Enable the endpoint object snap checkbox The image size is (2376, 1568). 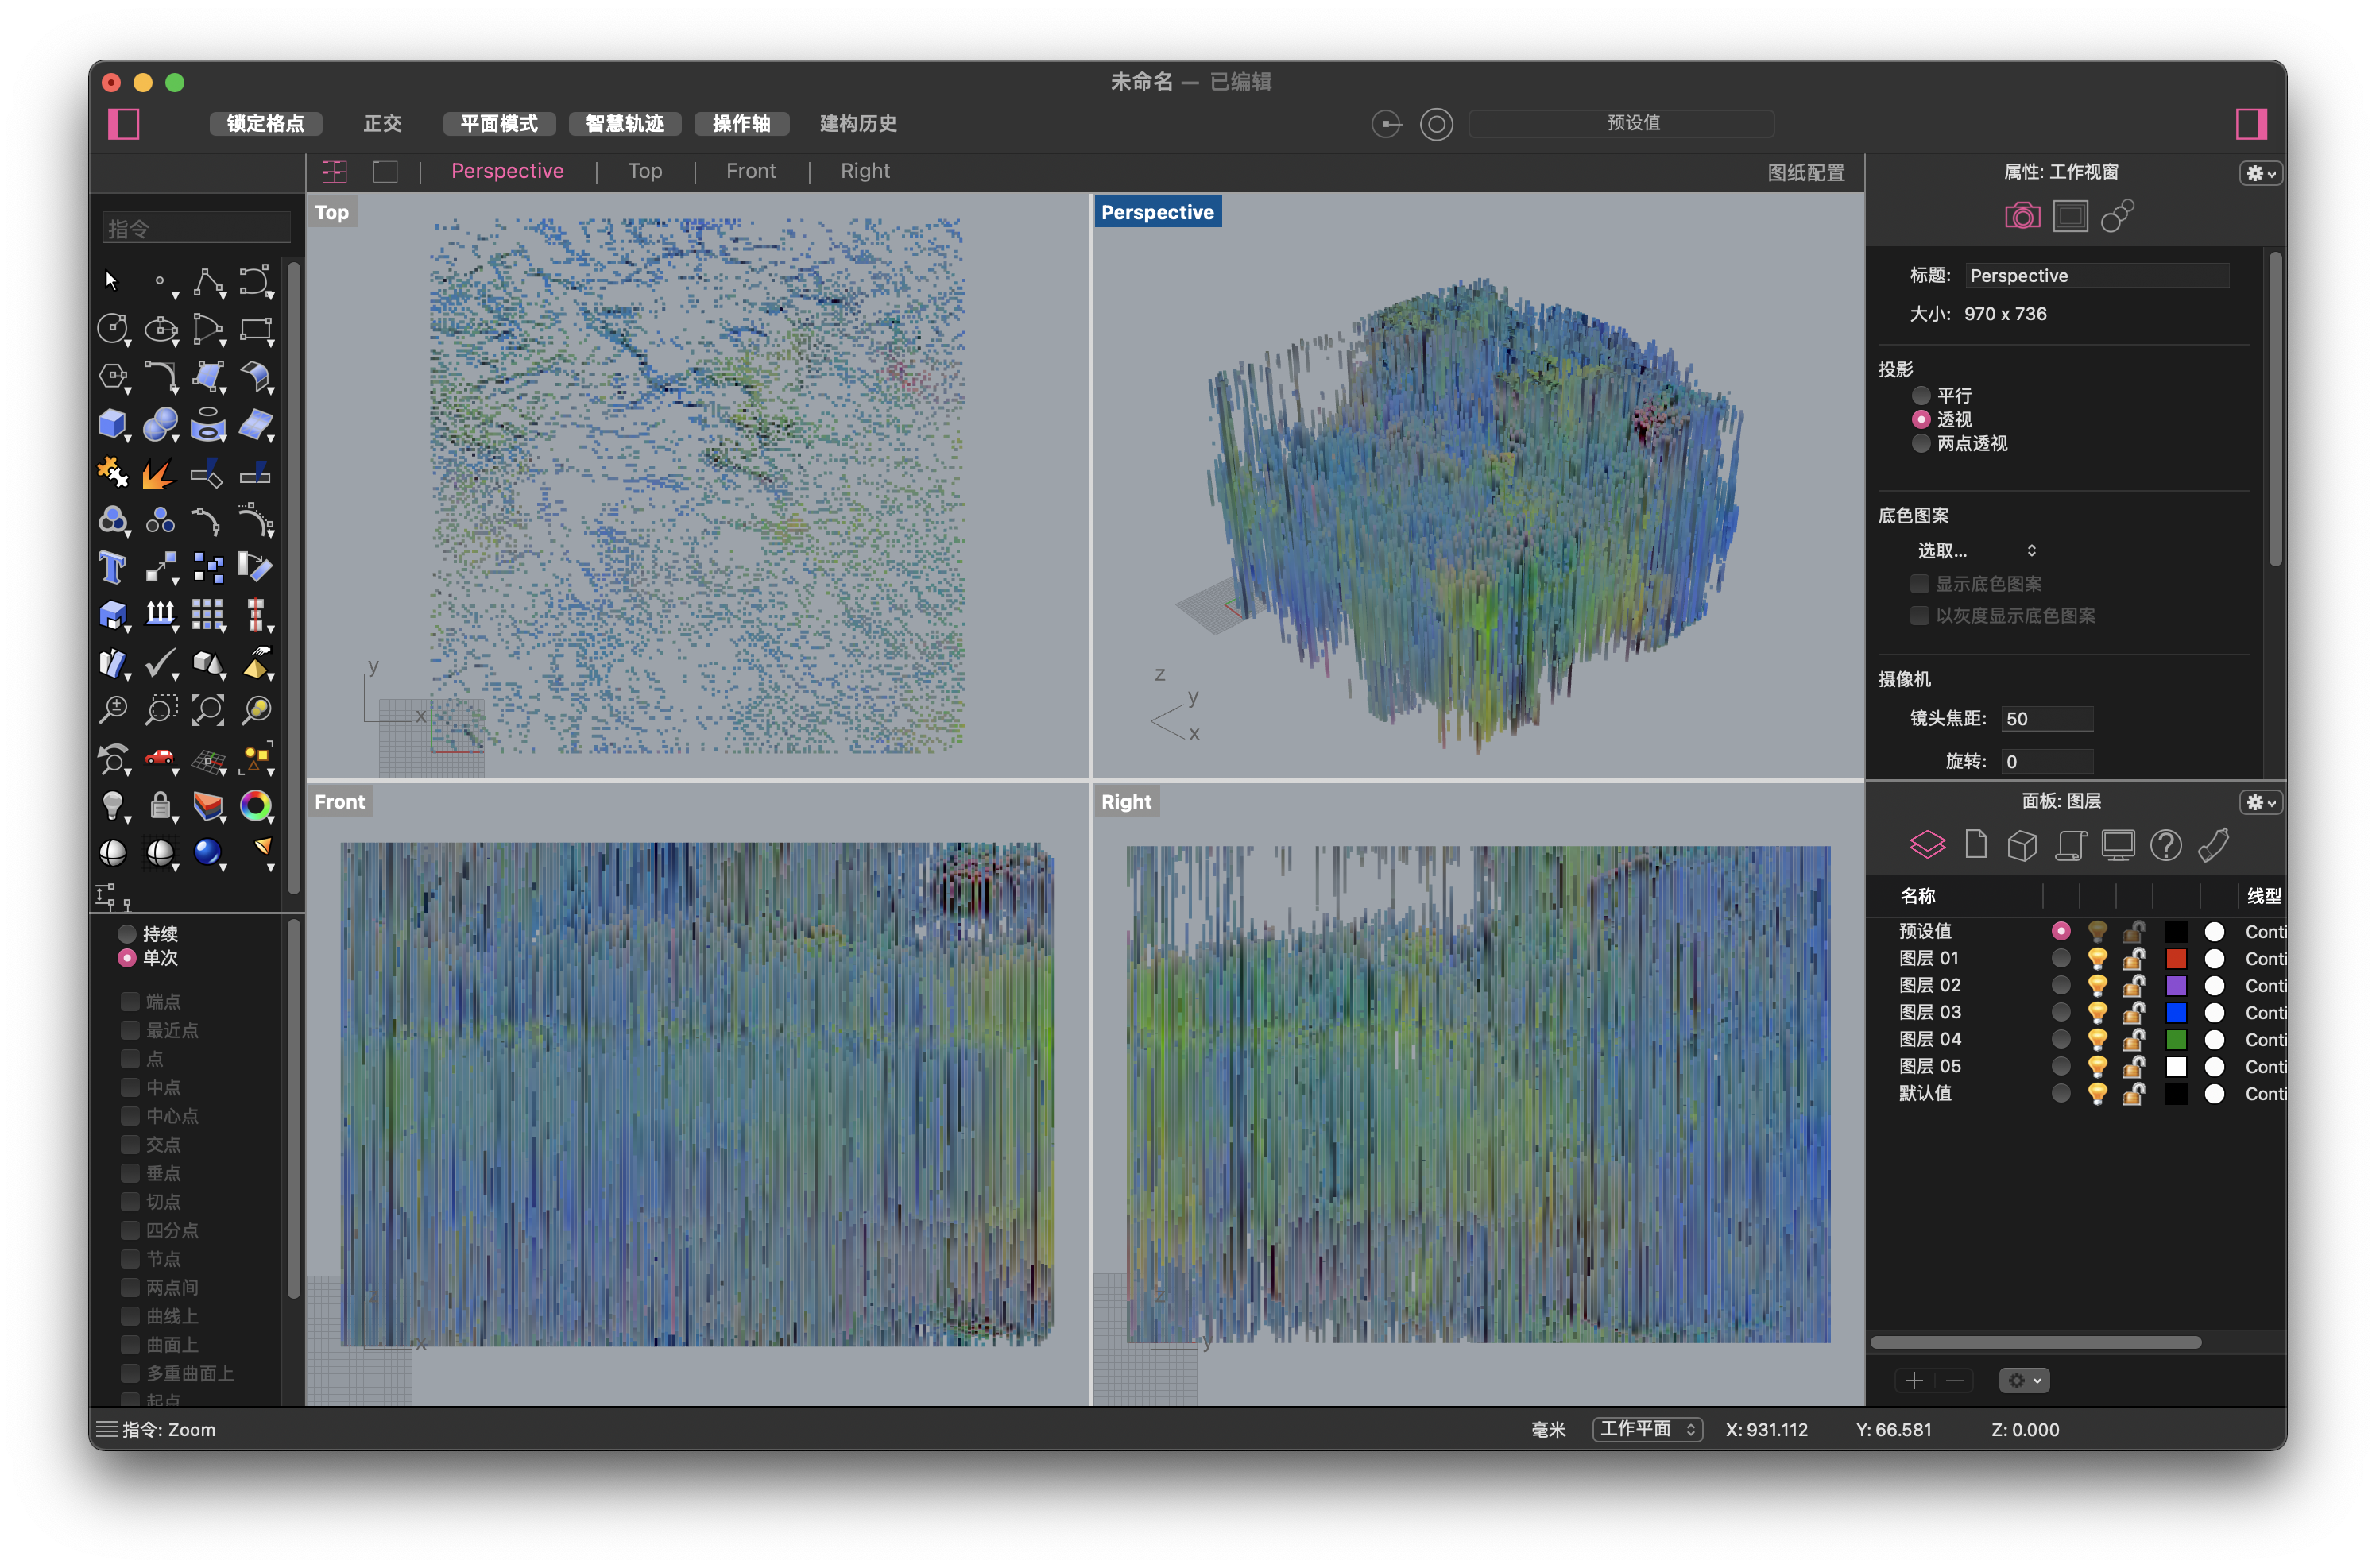pyautogui.click(x=130, y=1001)
